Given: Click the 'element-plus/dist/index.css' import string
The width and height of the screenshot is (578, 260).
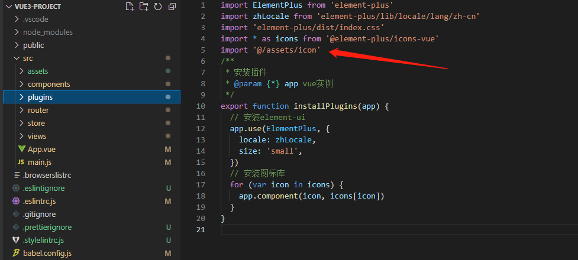Looking at the screenshot, I should pos(319,27).
